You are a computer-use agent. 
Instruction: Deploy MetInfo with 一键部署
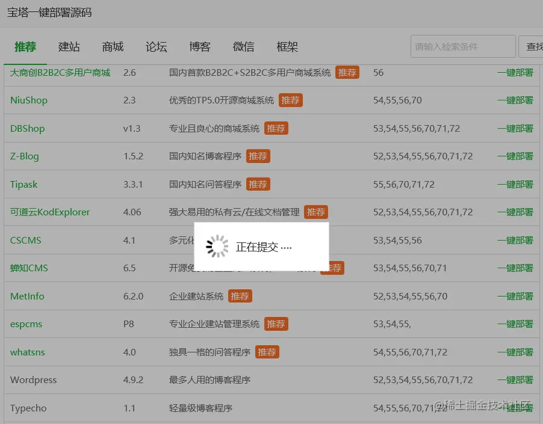pos(515,296)
